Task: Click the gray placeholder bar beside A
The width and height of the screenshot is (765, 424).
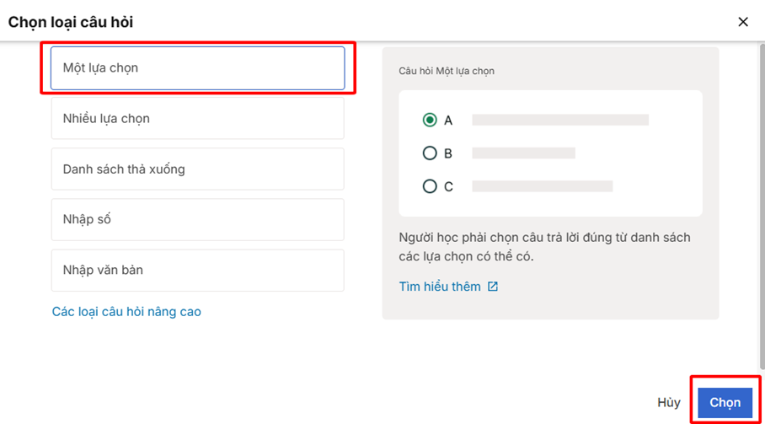Action: pyautogui.click(x=560, y=120)
